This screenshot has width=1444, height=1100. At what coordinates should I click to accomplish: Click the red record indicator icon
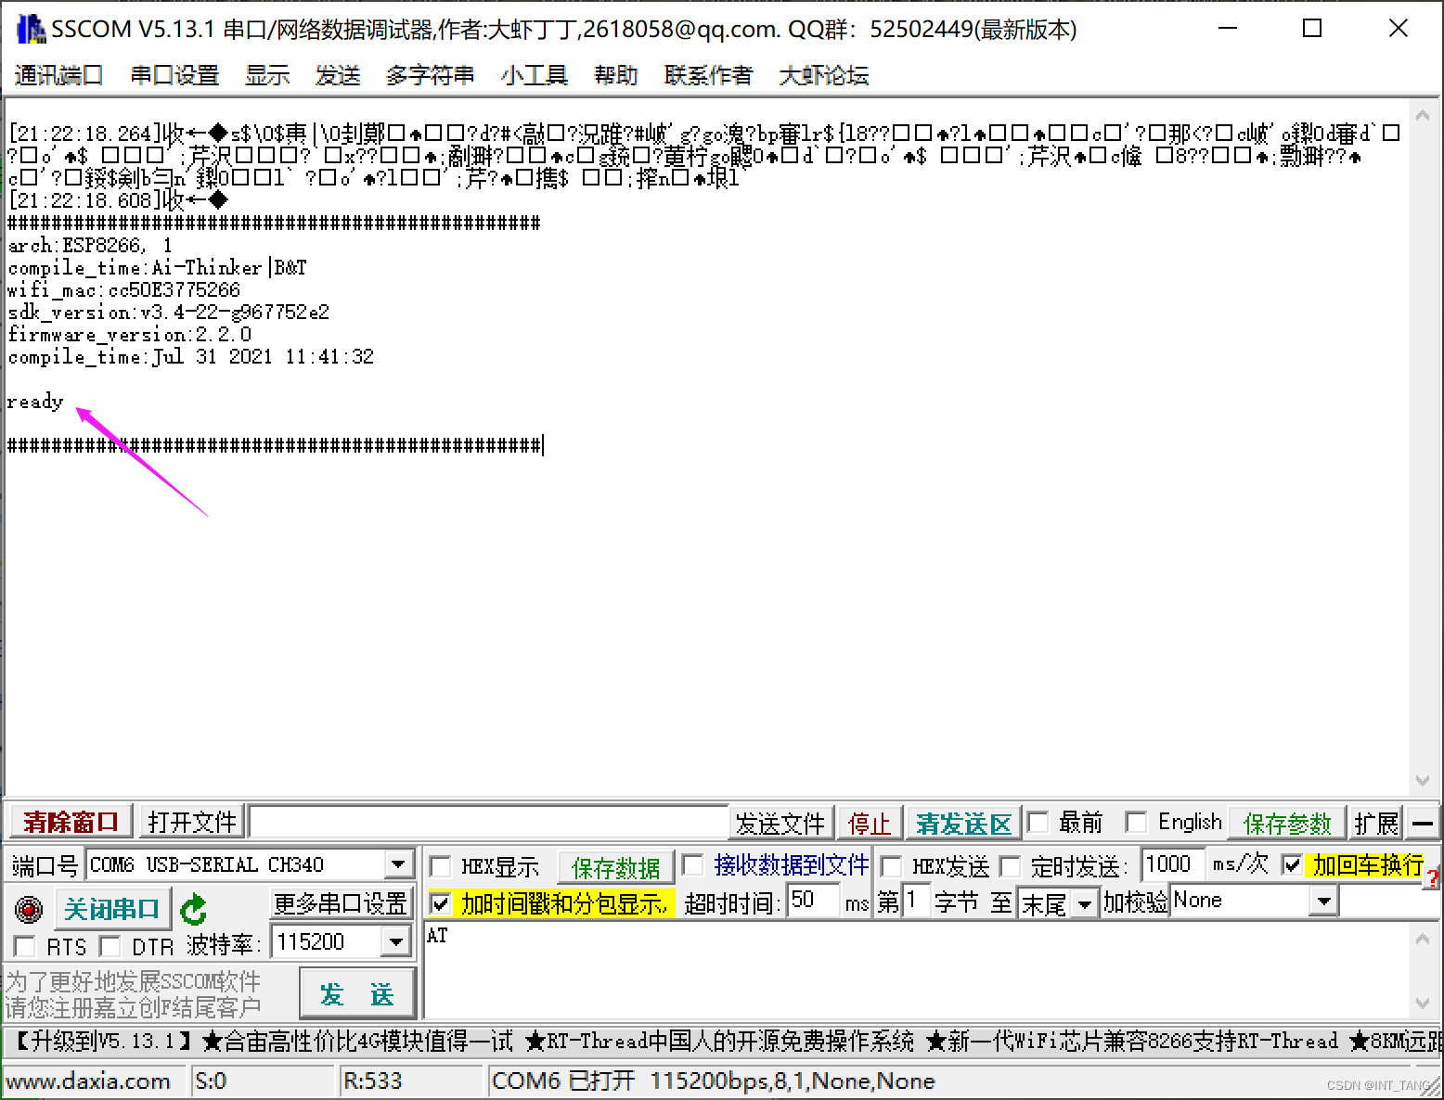pyautogui.click(x=29, y=910)
